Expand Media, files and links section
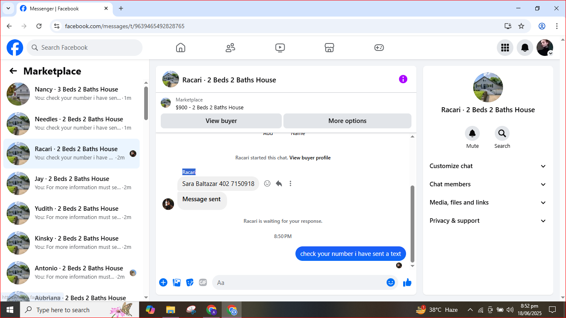Image resolution: width=566 pixels, height=318 pixels. (x=488, y=202)
